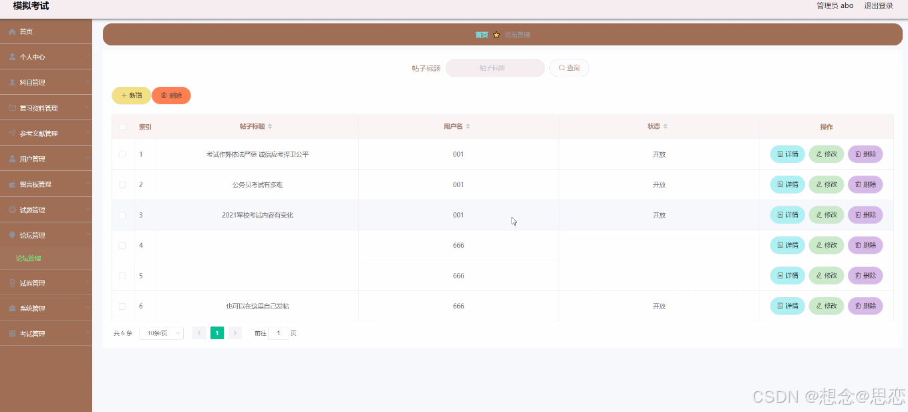908x412 pixels.
Task: Open 留言板管理 via its sidebar icon
Action: [12, 184]
